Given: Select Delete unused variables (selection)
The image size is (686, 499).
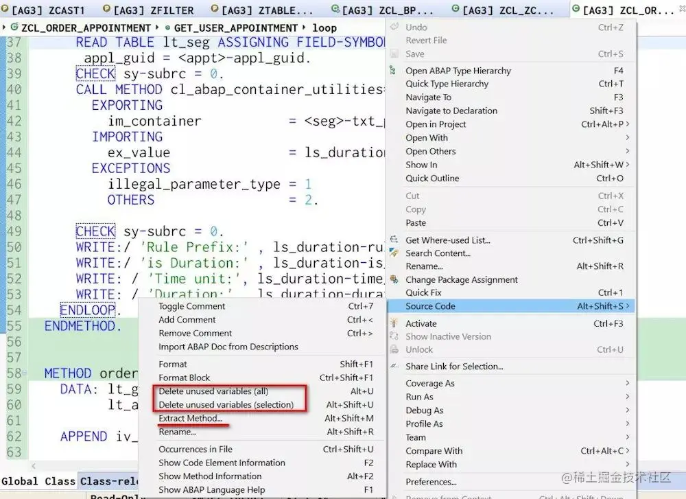Looking at the screenshot, I should click(262, 405).
